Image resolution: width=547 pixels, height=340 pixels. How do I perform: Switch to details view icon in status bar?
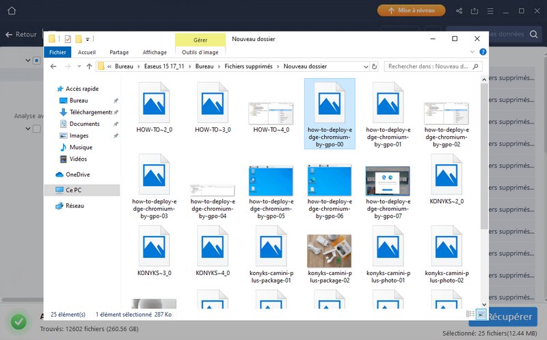pos(470,314)
